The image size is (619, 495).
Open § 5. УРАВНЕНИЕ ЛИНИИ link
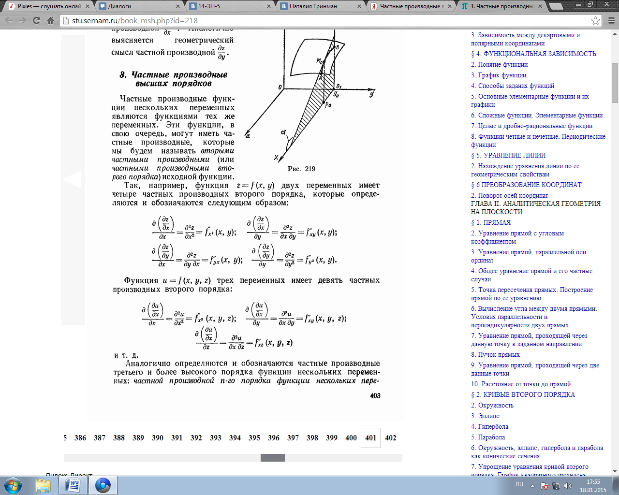coord(508,156)
